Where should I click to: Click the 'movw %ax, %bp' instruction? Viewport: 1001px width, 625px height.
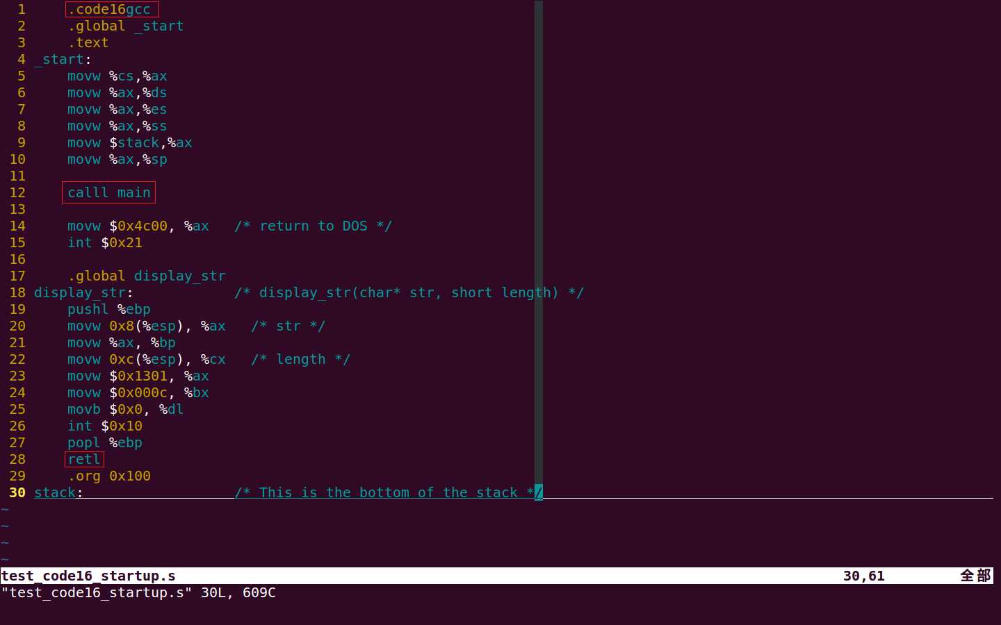coord(122,342)
